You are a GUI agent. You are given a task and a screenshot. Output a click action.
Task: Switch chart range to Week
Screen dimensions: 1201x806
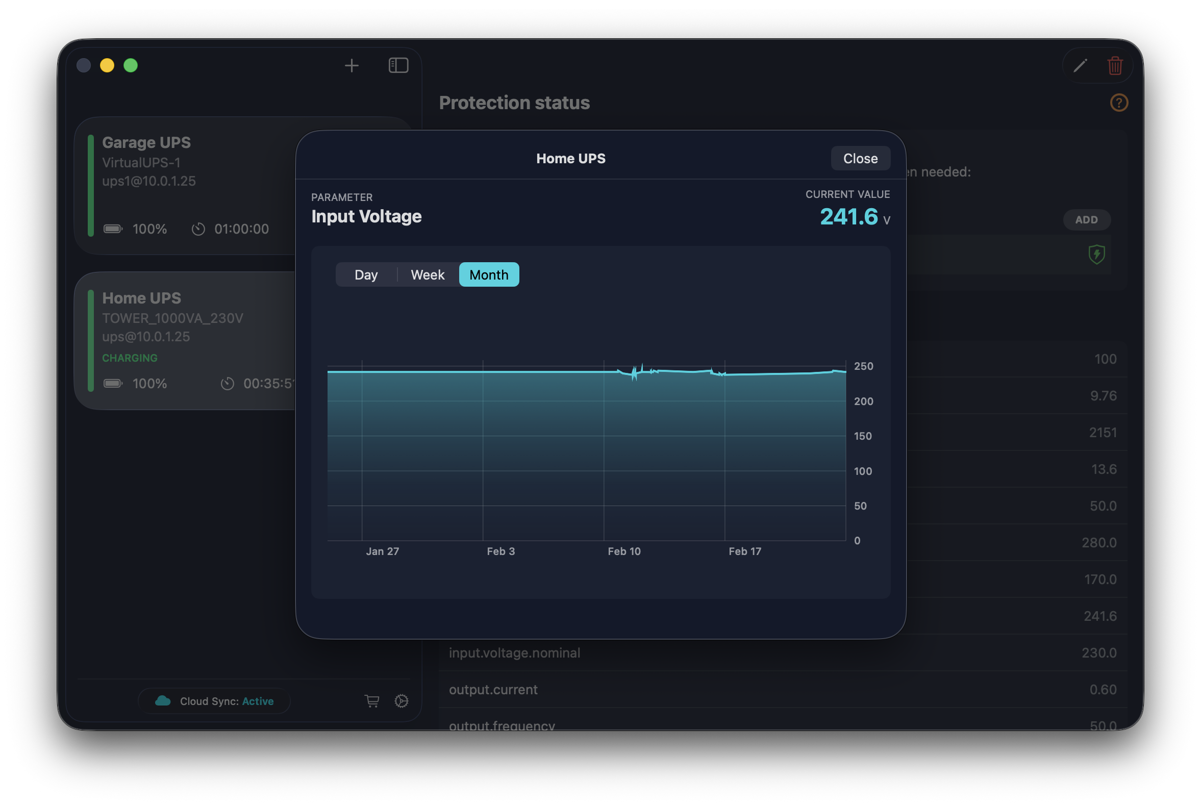pyautogui.click(x=428, y=274)
